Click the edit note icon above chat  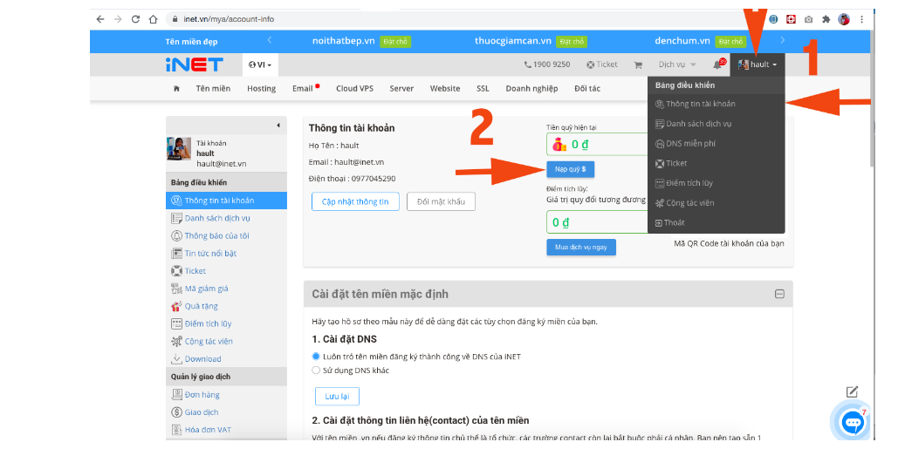tap(852, 392)
